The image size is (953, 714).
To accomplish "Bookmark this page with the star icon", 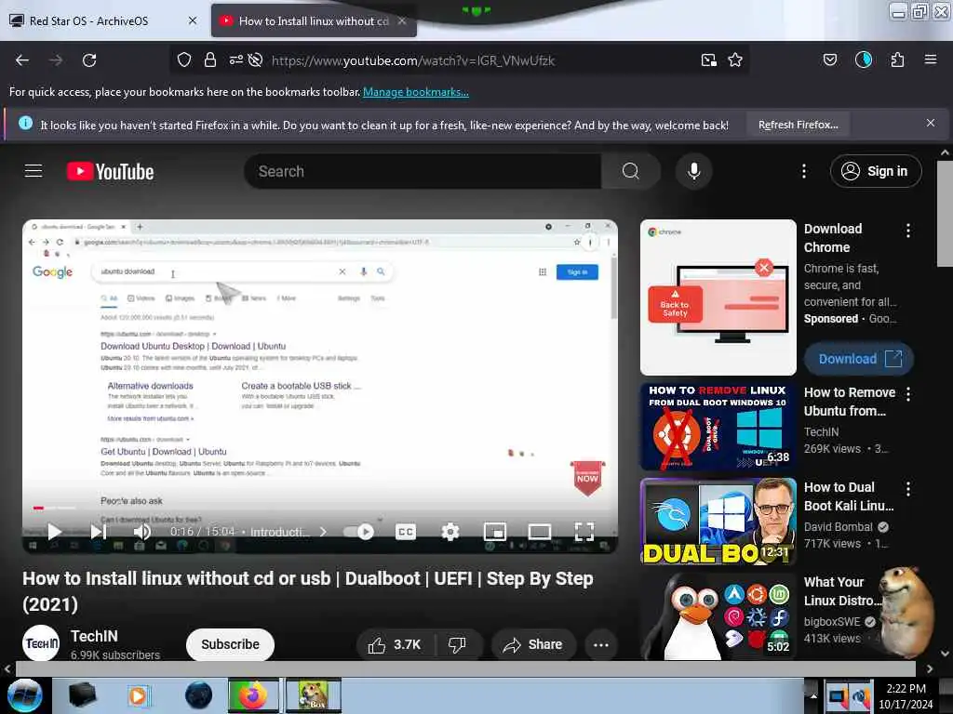I will click(x=735, y=59).
